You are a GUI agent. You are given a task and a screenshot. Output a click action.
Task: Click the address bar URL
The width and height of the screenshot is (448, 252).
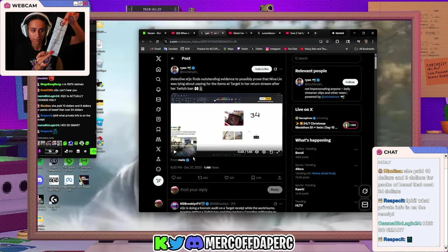tap(203, 41)
